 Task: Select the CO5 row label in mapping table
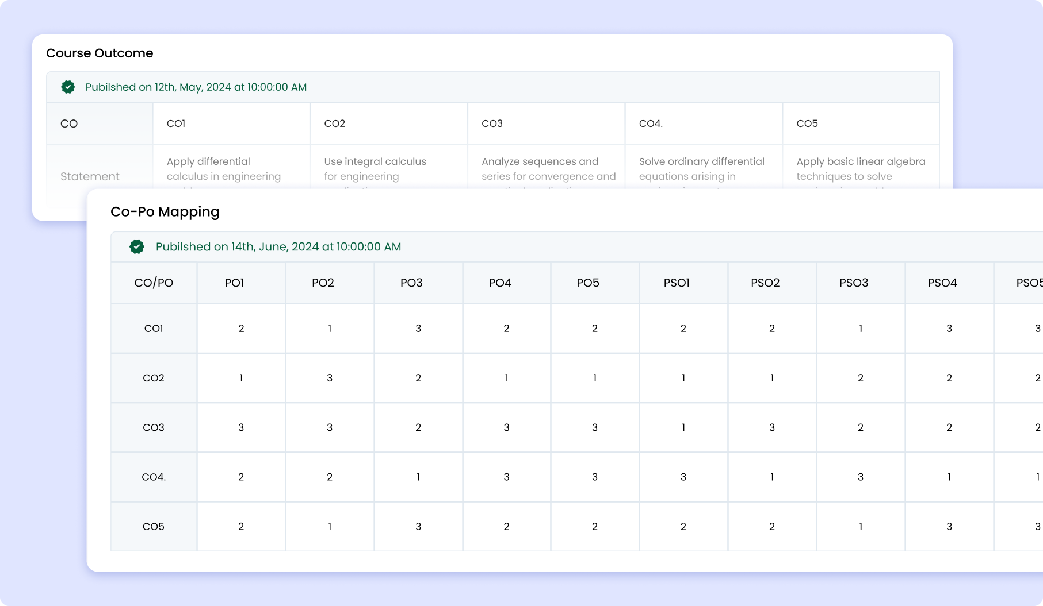click(154, 527)
